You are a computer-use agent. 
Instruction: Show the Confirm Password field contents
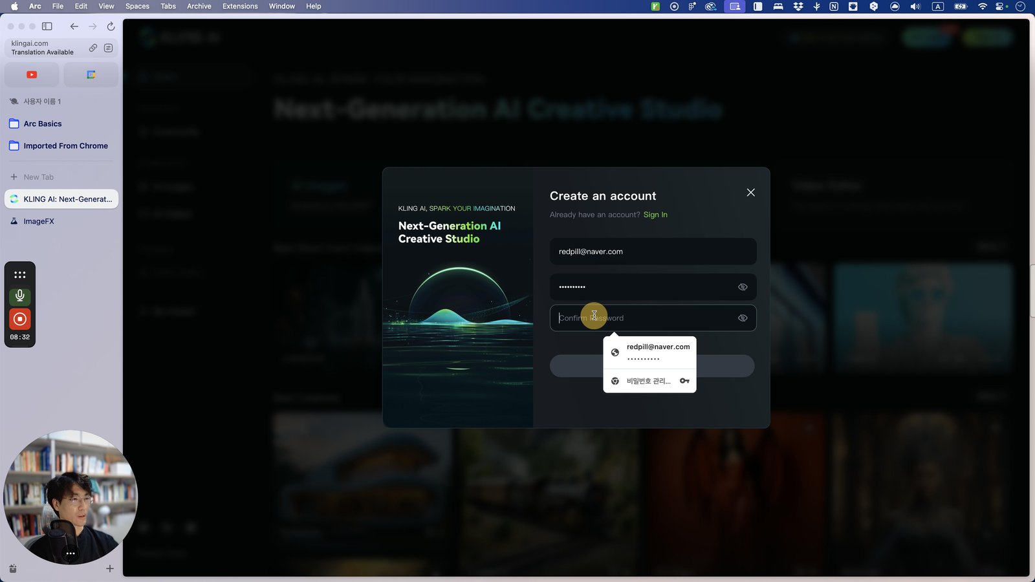(743, 318)
